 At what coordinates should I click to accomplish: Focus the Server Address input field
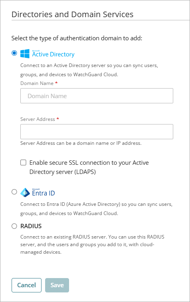(97, 132)
